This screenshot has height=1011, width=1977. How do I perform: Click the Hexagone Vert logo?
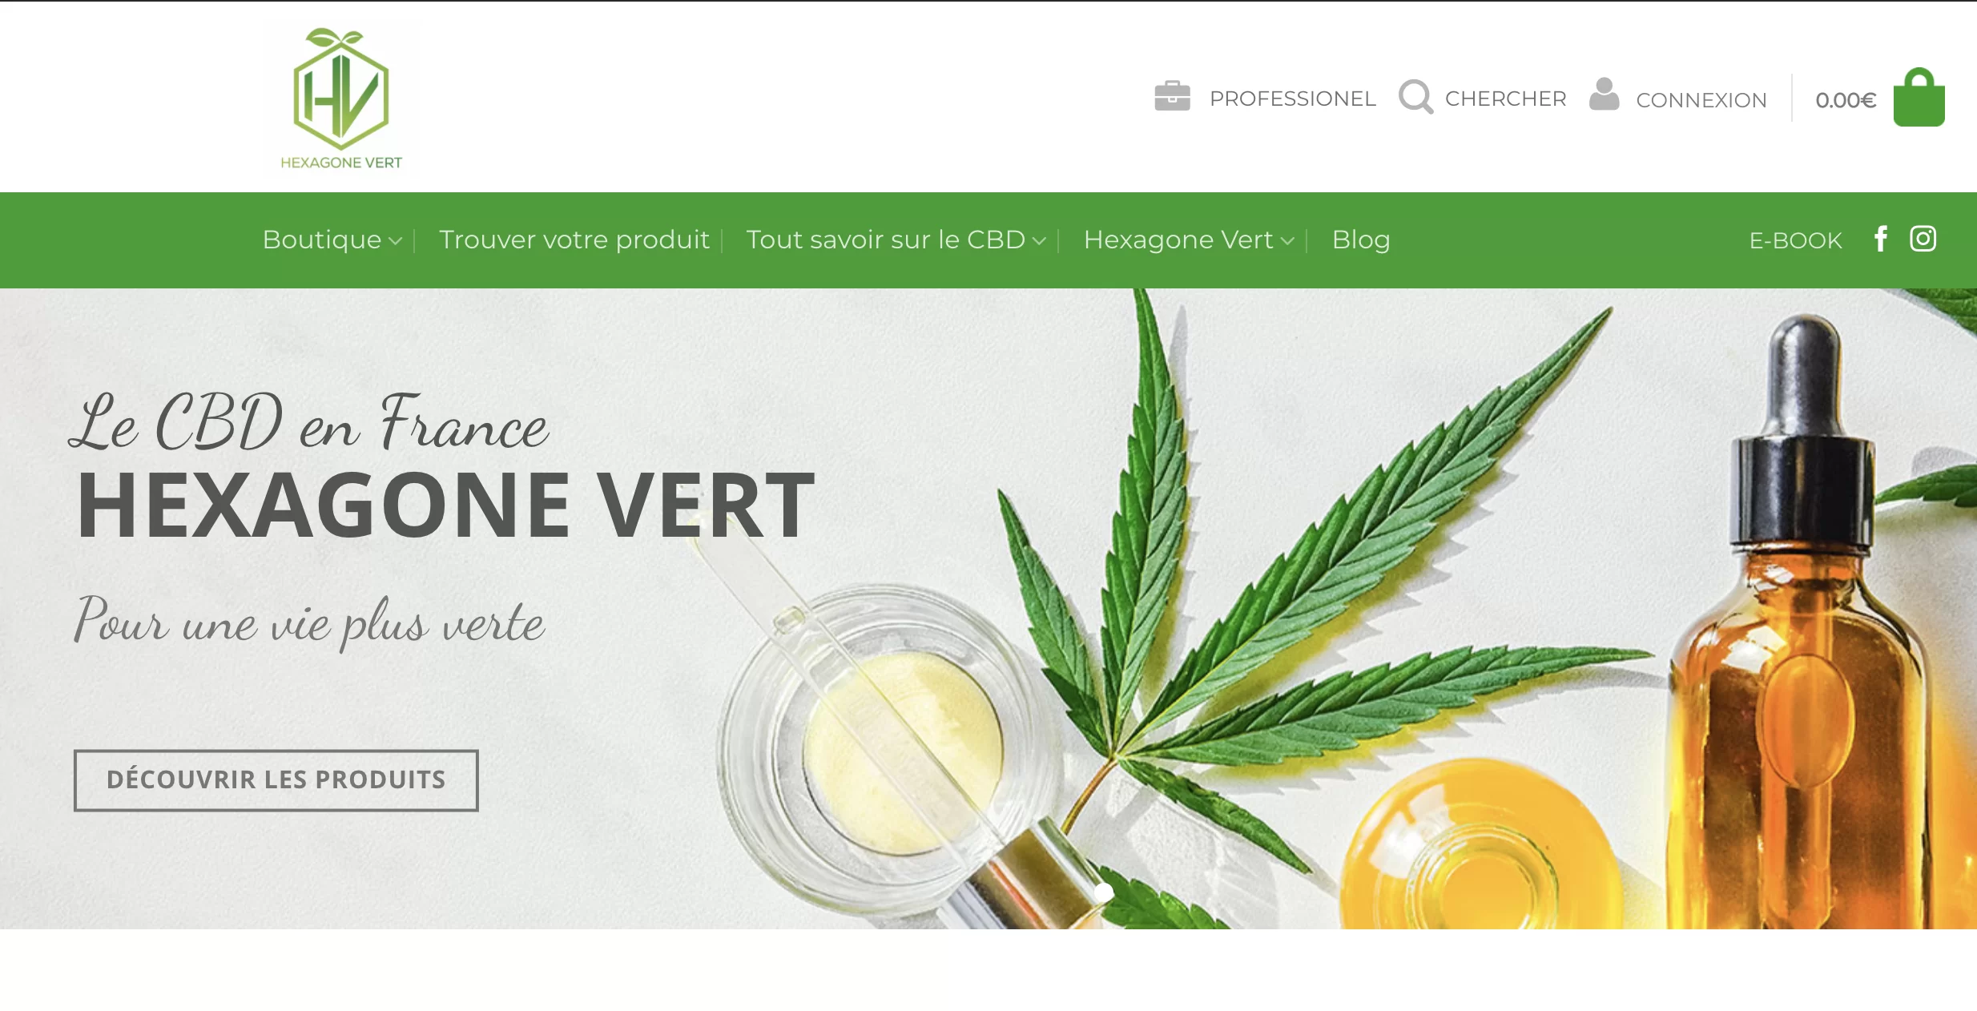(x=341, y=99)
